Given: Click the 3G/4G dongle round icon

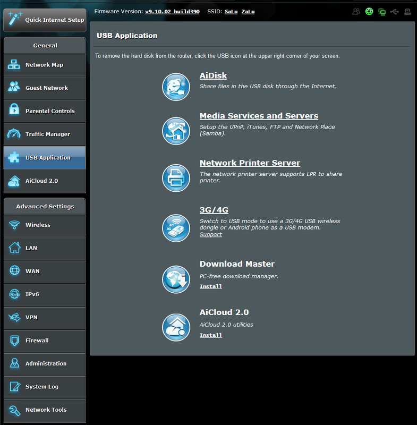Looking at the screenshot, I should click(176, 228).
